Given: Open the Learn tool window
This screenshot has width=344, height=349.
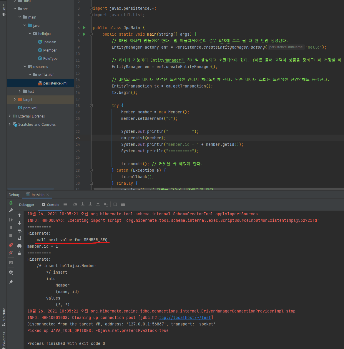Looking at the screenshot, I should (4, 9).
